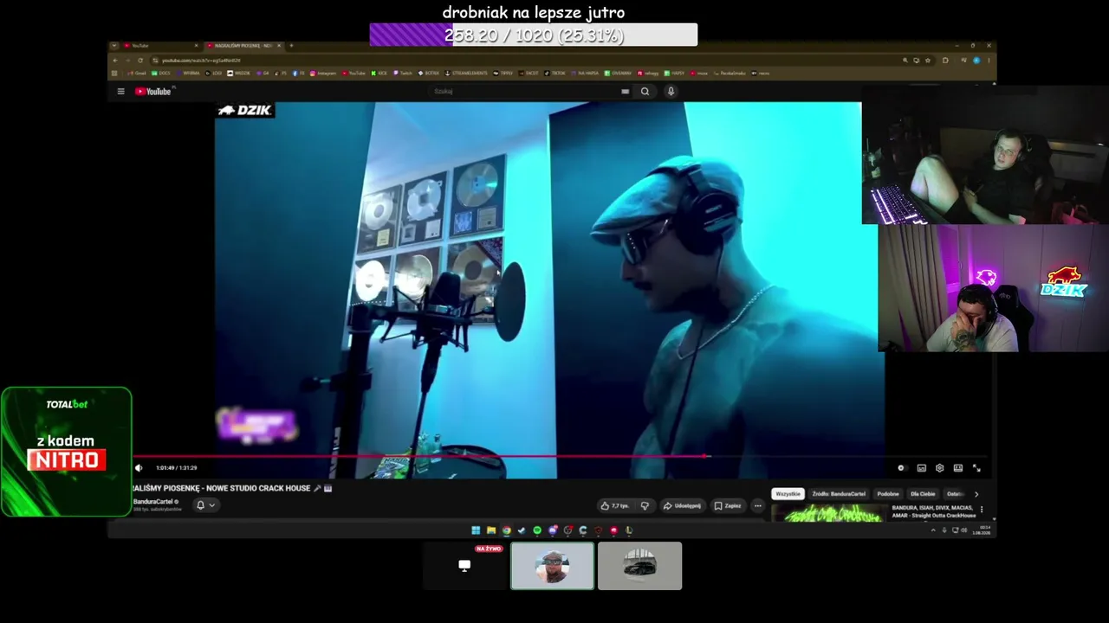The height and width of the screenshot is (623, 1109).
Task: Focus the YouTube search field
Action: (x=529, y=91)
